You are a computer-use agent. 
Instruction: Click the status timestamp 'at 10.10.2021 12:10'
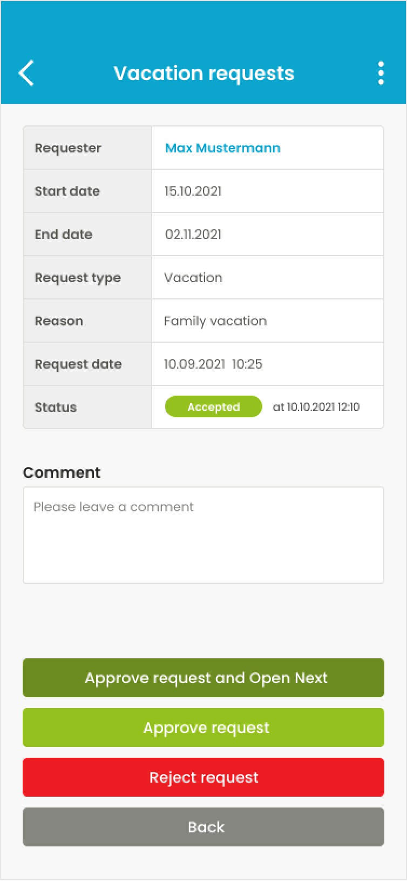[316, 407]
